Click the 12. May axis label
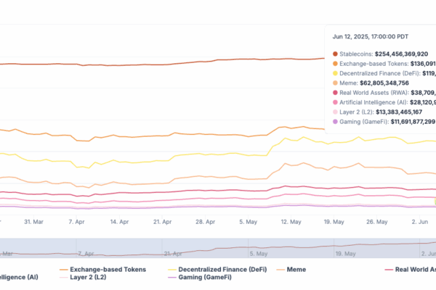This screenshot has width=436, height=290. click(291, 222)
